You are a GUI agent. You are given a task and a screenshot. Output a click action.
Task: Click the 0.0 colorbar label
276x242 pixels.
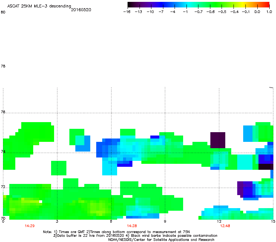(x=257, y=12)
